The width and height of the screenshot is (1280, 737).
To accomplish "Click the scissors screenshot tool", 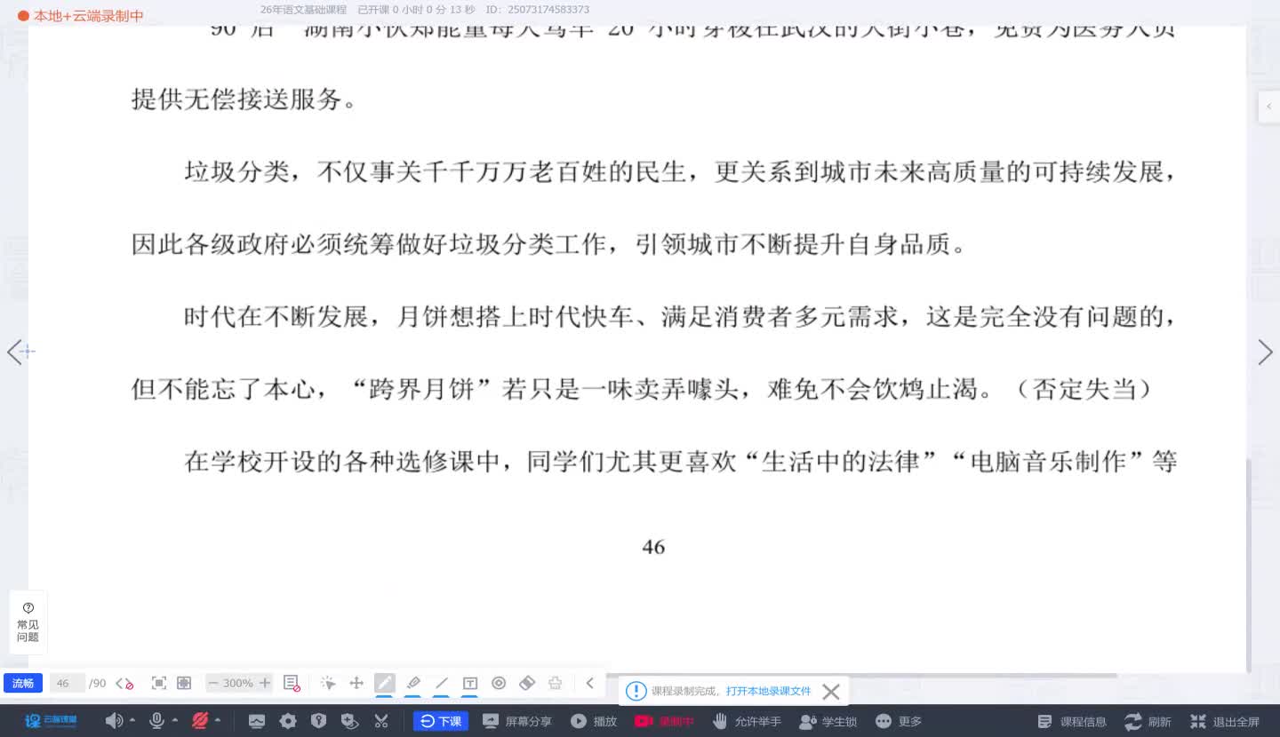I will point(381,721).
